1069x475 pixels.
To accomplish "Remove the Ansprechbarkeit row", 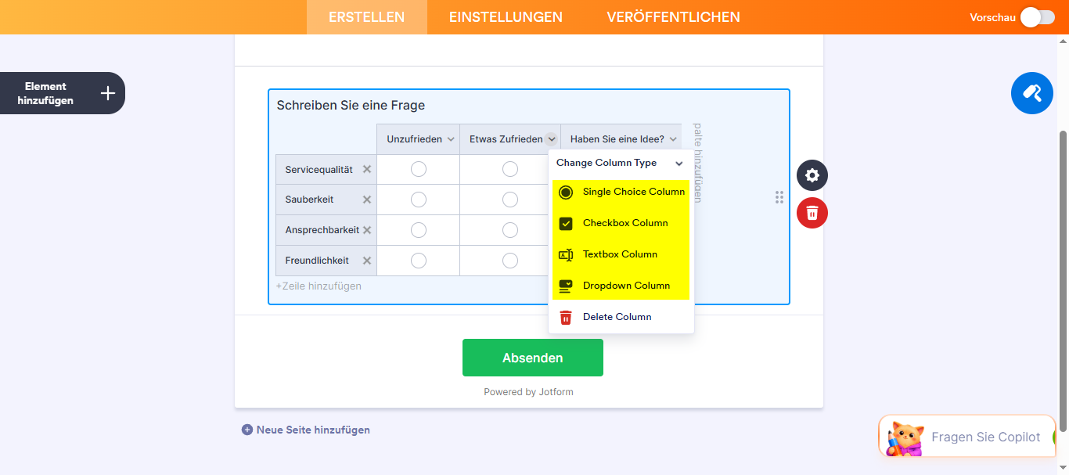I will pyautogui.click(x=366, y=230).
